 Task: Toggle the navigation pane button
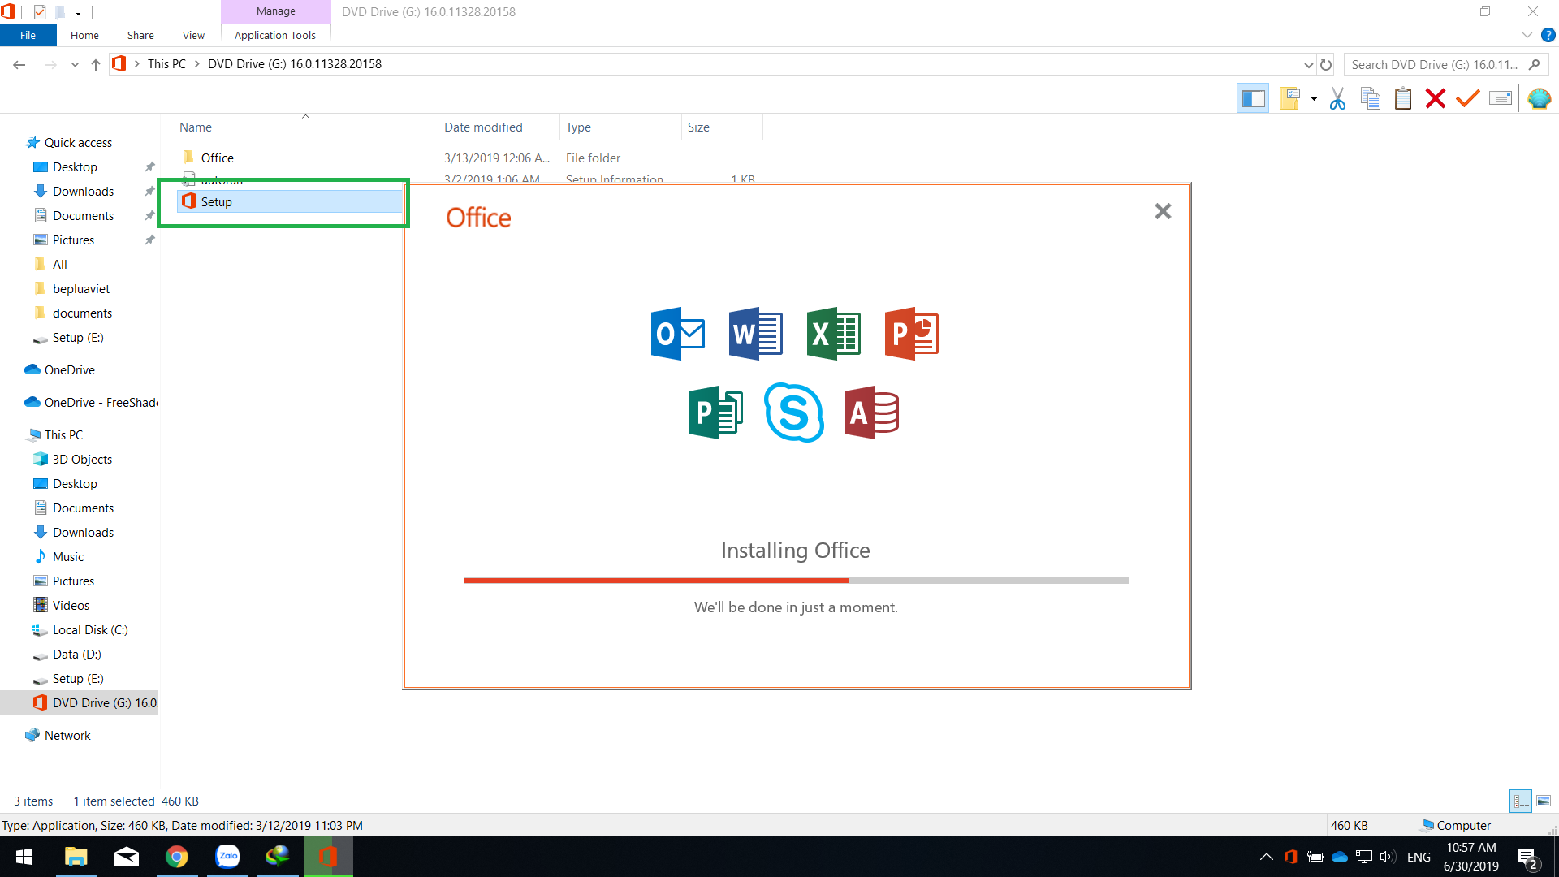click(1253, 99)
